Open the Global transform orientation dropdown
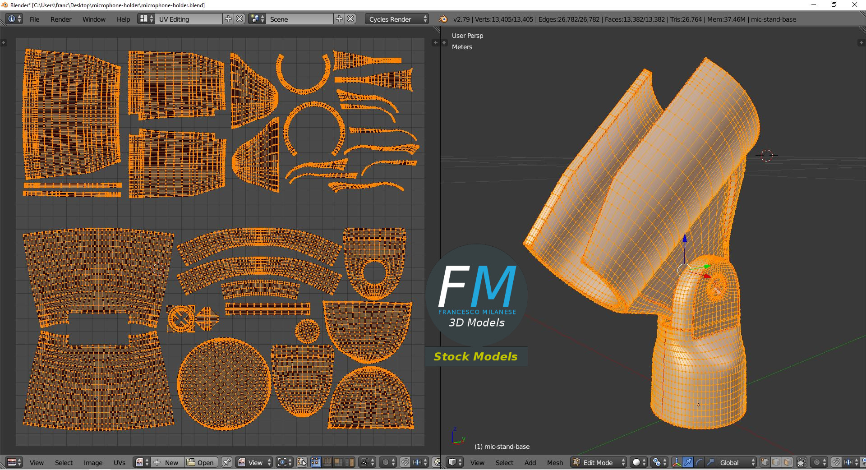The width and height of the screenshot is (866, 470). 737,462
